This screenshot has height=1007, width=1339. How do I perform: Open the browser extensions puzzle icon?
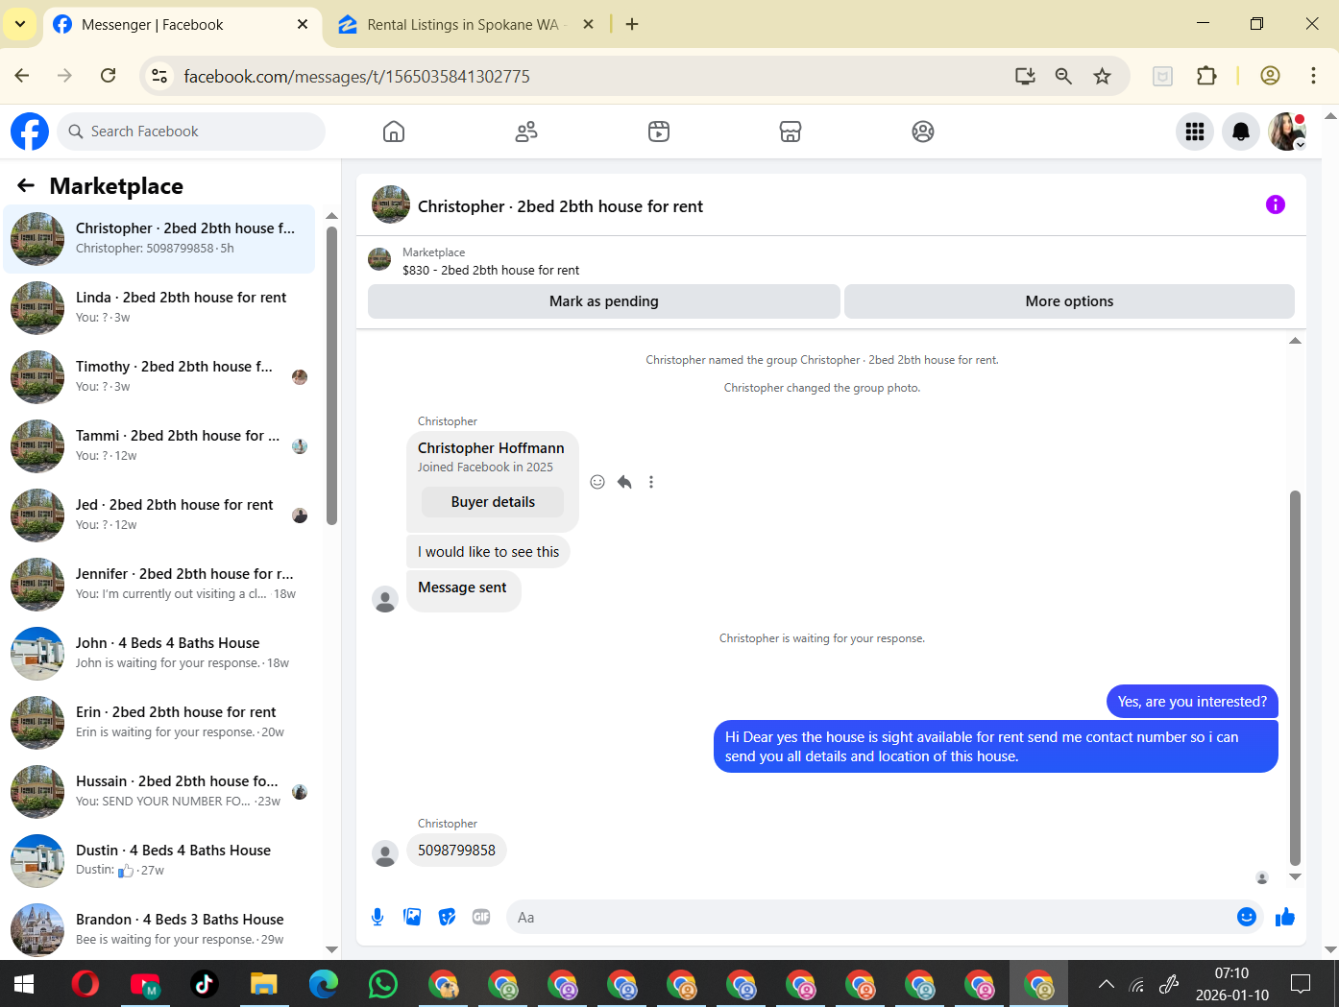tap(1206, 76)
